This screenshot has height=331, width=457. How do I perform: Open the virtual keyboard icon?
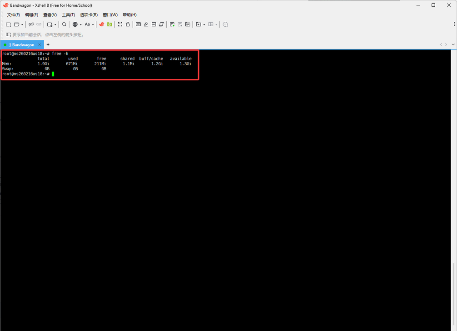coord(139,24)
